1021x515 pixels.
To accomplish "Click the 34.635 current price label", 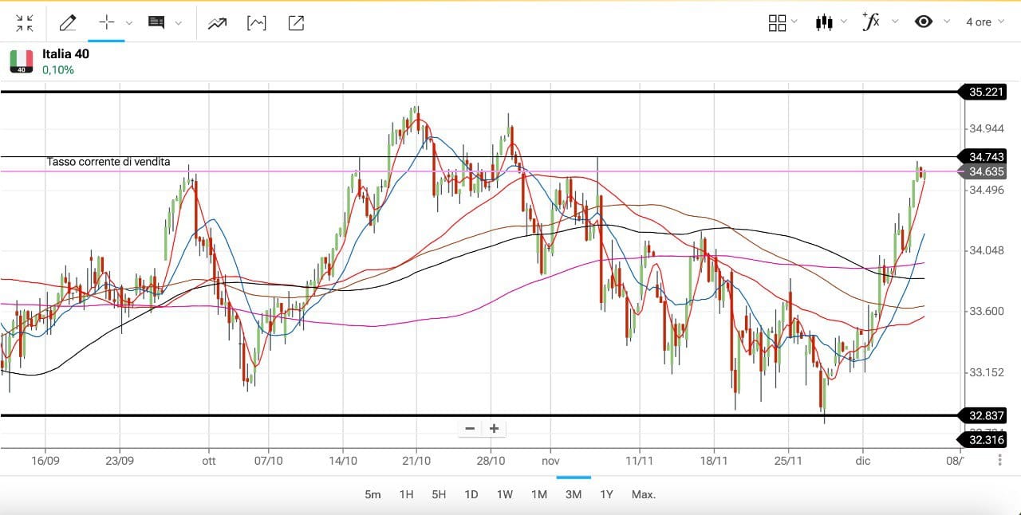I will [986, 171].
